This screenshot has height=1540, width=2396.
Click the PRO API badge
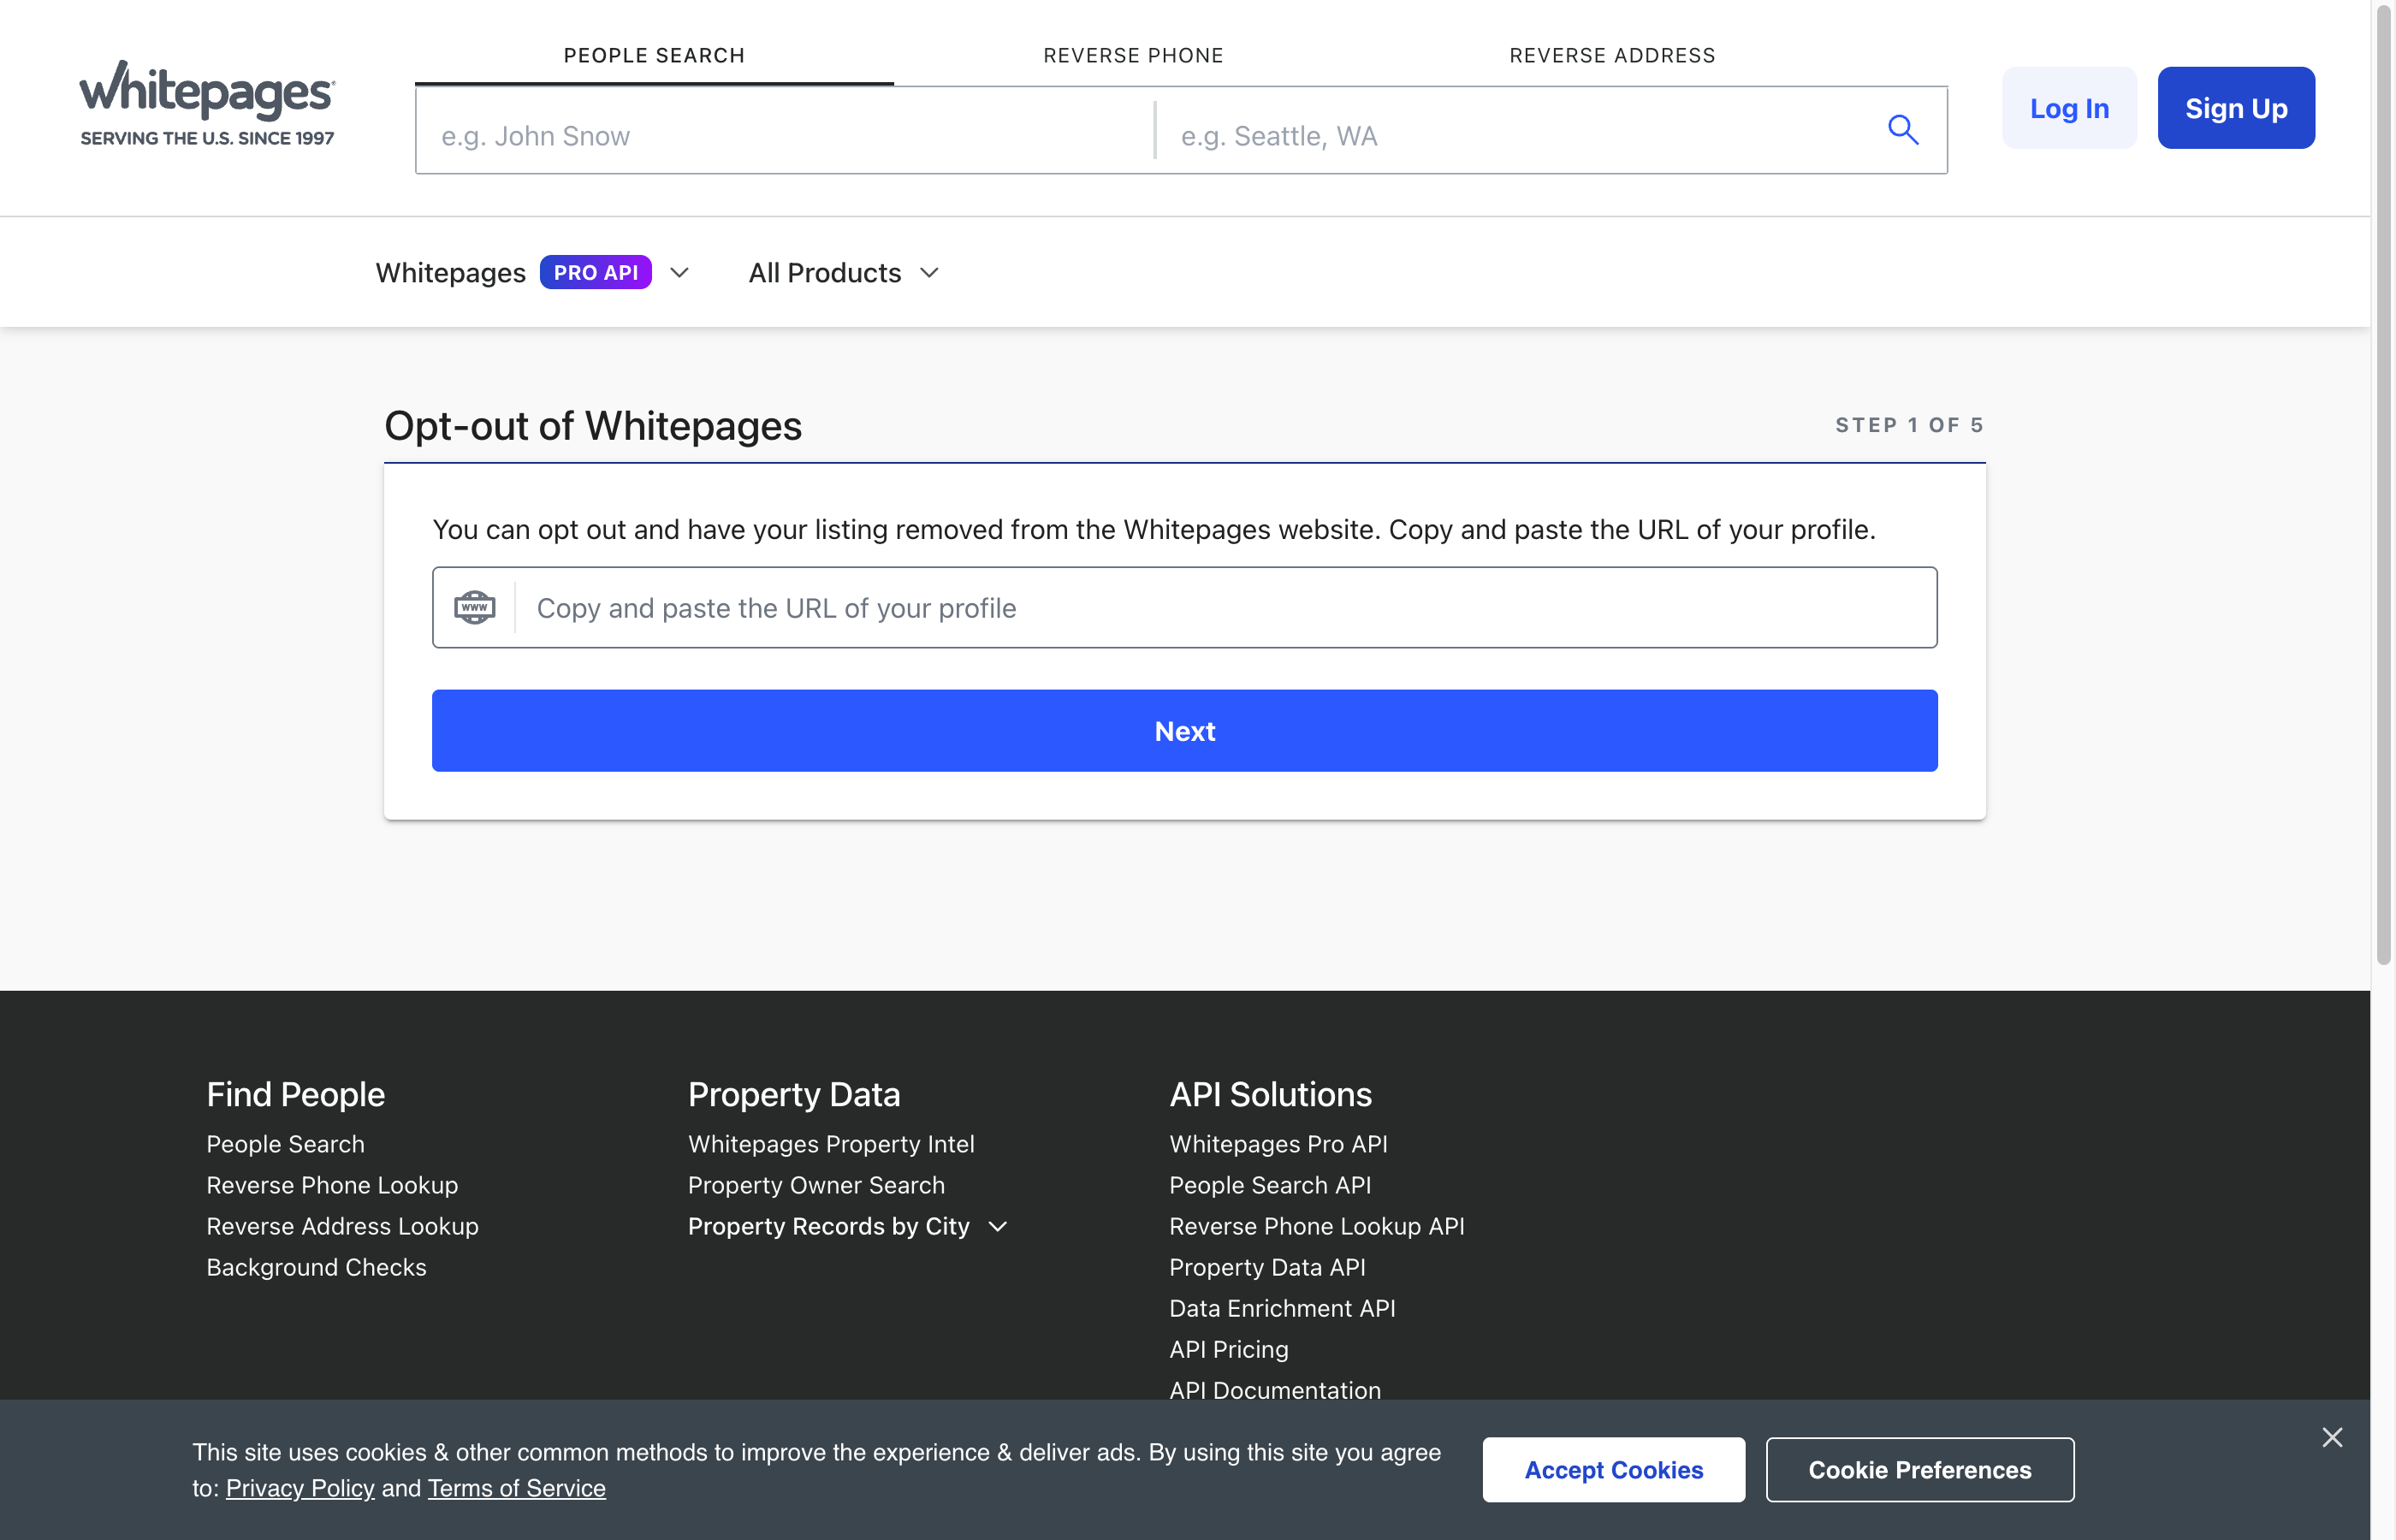tap(596, 273)
